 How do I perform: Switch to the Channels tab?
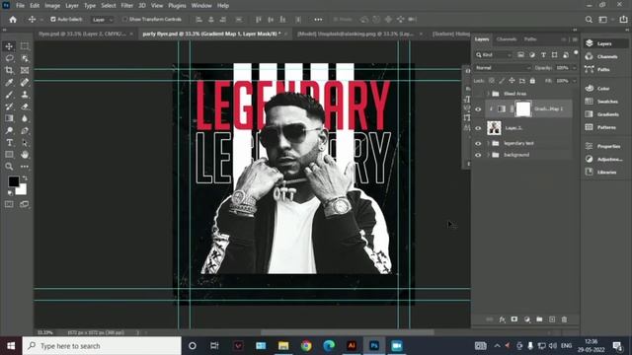pyautogui.click(x=507, y=39)
